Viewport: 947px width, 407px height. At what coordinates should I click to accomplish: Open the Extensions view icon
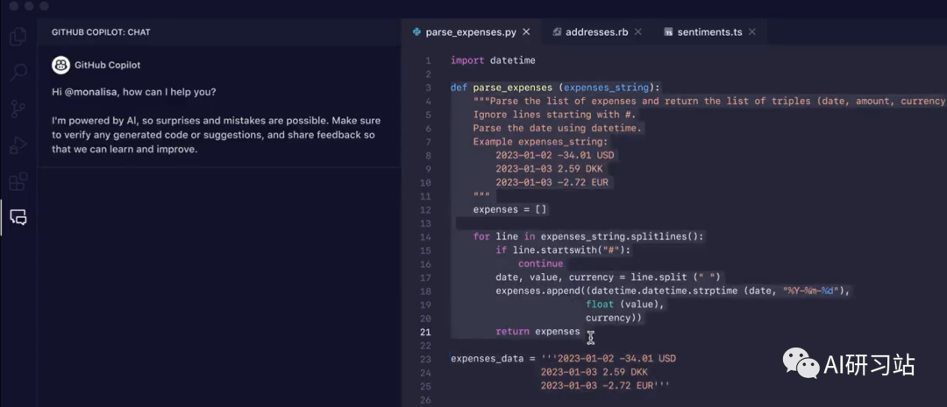pyautogui.click(x=18, y=181)
